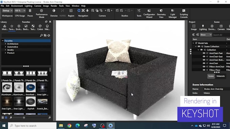Switch to the Project Camera tab
The height and width of the screenshot is (129, 230).
[221, 27]
